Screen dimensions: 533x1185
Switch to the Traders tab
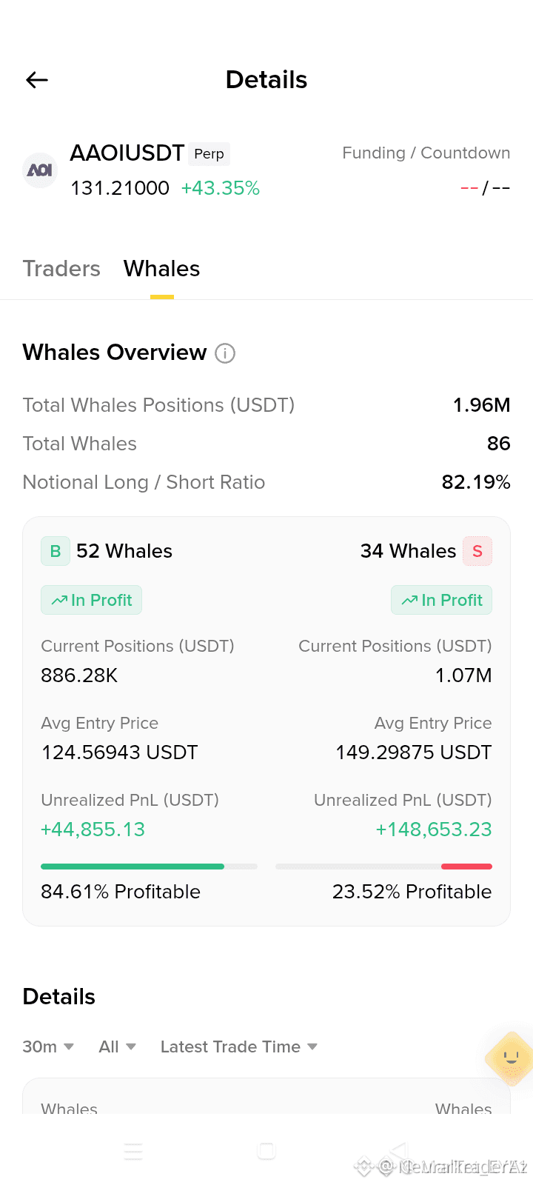61,268
